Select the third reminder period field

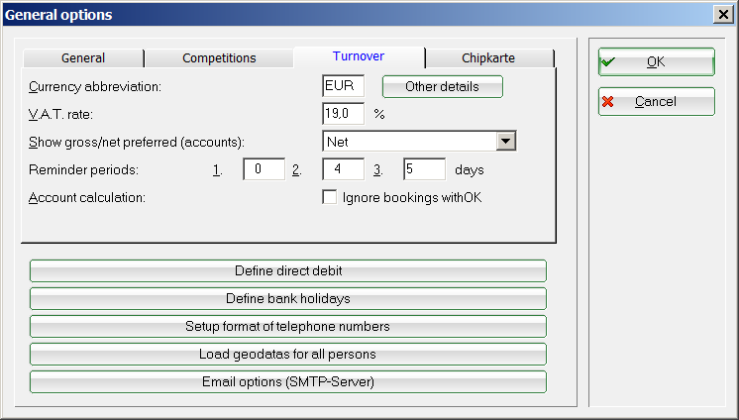coord(424,169)
